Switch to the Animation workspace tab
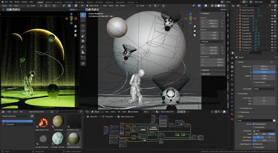Screen dimensions: 278x153 pos(99,2)
